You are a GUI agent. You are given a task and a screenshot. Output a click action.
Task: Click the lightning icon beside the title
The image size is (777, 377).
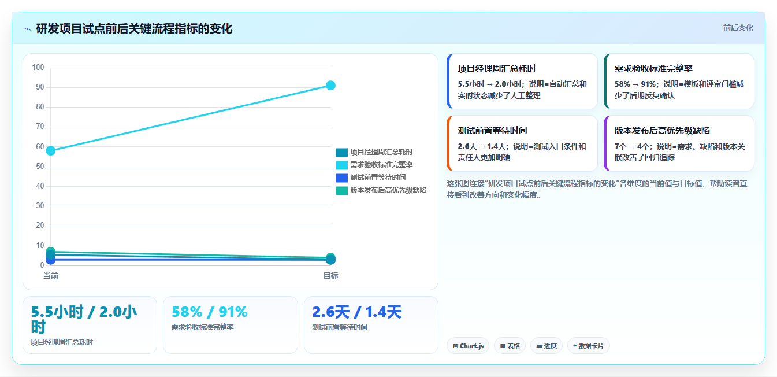click(x=28, y=29)
